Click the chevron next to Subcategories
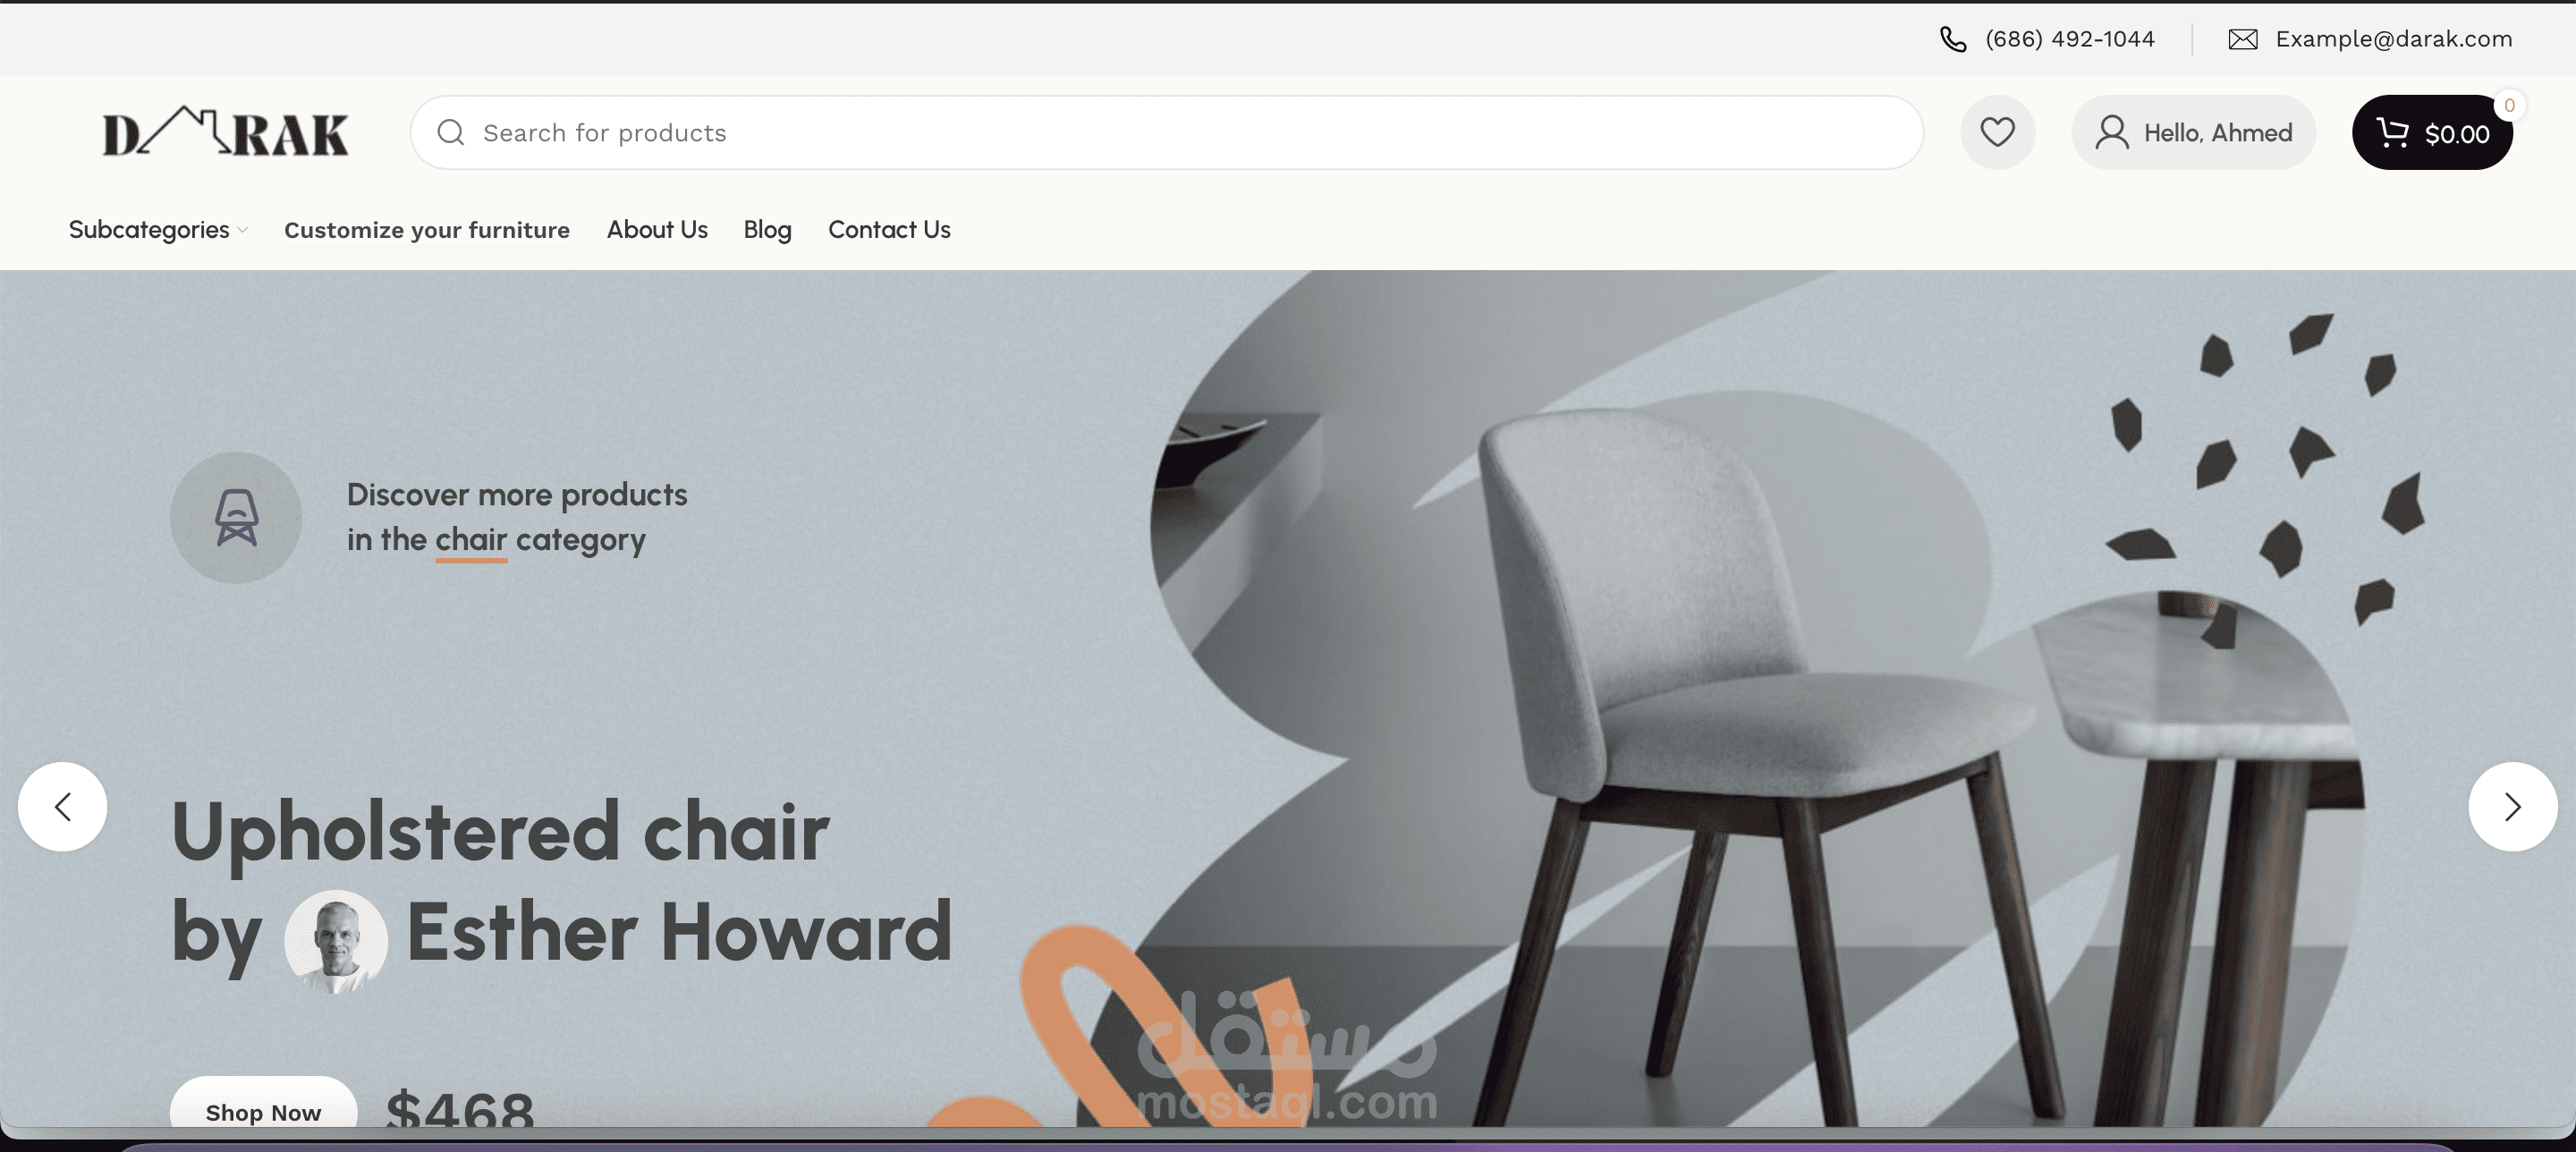 (242, 230)
